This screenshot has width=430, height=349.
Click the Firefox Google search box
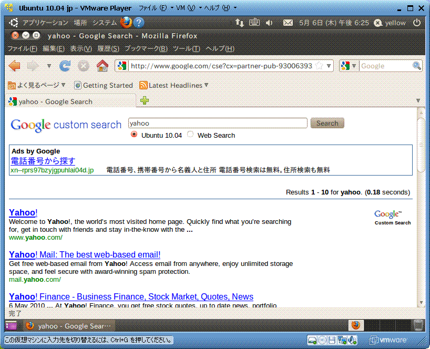click(x=386, y=66)
